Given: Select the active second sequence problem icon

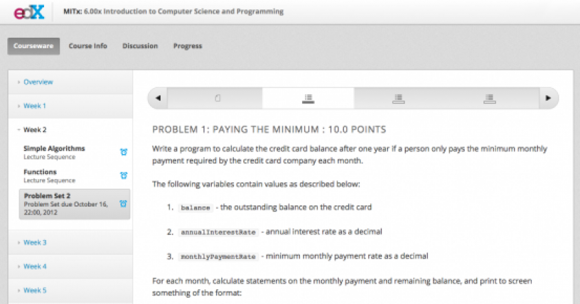Looking at the screenshot, I should [308, 99].
